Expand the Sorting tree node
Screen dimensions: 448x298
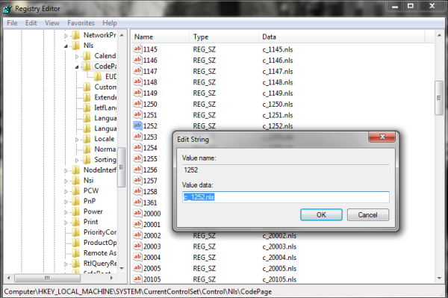[77, 161]
